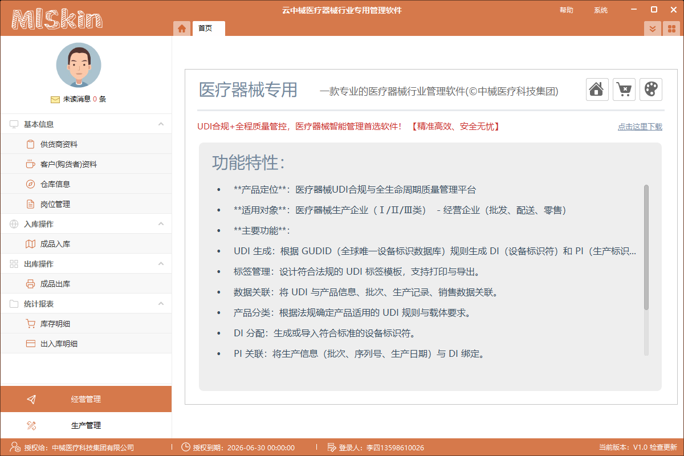Open the 生产管理 module
Screen dimensions: 684x456
85,425
